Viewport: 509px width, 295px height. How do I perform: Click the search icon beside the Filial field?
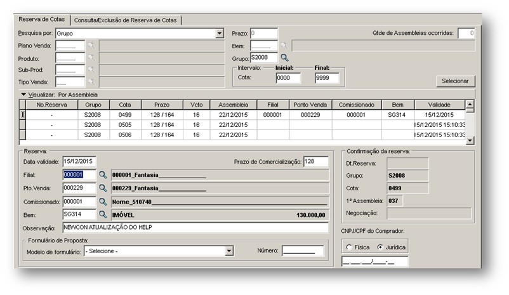point(103,174)
